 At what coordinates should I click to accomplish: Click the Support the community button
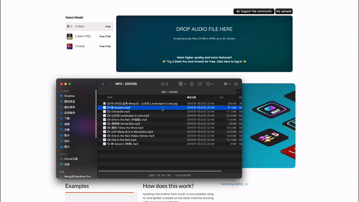click(254, 11)
